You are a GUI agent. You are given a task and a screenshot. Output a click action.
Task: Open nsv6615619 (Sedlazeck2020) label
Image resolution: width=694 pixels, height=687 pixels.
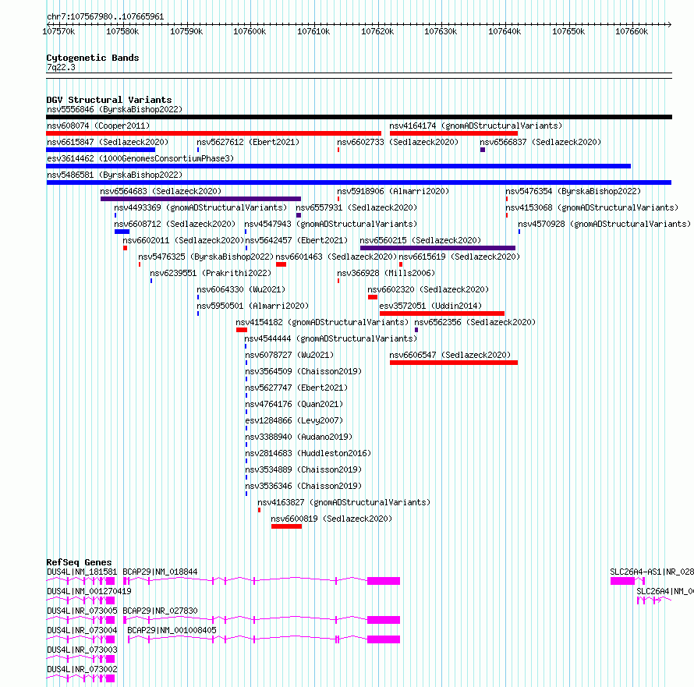(459, 257)
